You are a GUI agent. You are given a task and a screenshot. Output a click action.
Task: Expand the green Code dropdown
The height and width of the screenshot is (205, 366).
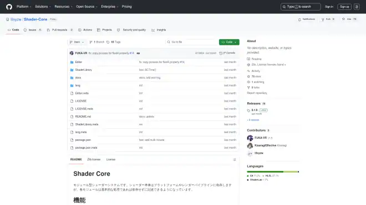[229, 42]
